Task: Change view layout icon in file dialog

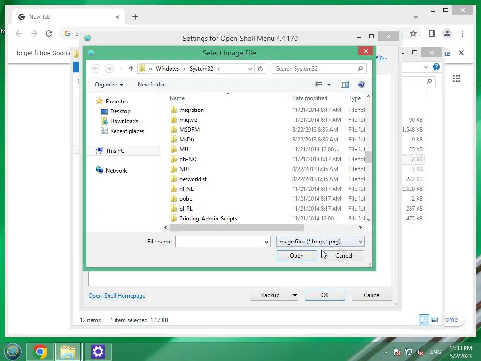Action: click(319, 85)
